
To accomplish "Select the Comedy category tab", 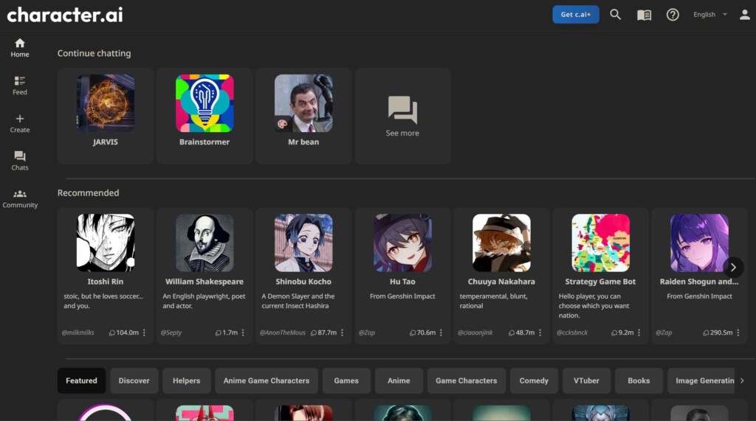I will pos(534,380).
